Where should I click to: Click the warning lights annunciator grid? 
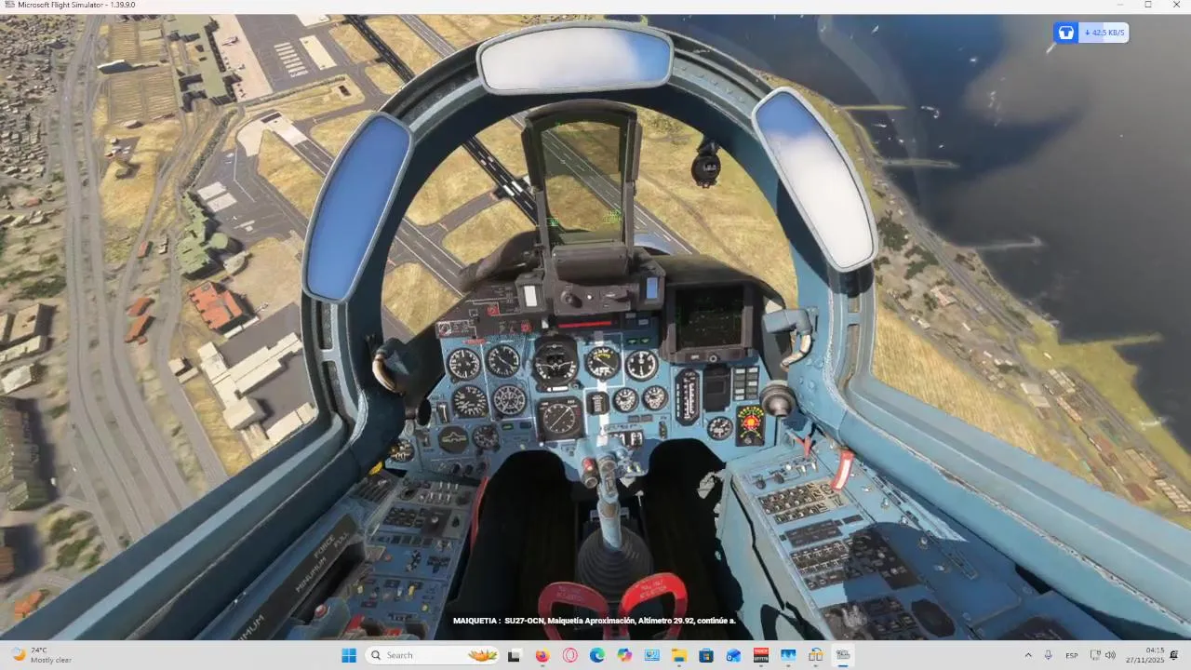[745, 383]
